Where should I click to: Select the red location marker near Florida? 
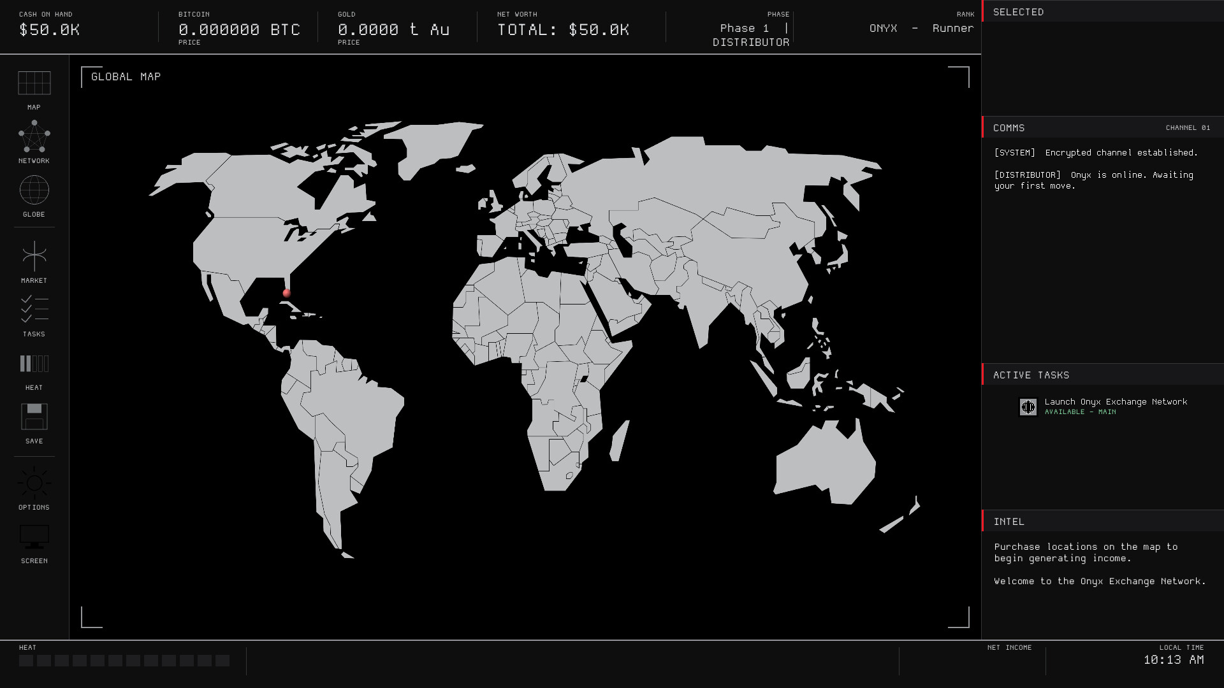(286, 293)
